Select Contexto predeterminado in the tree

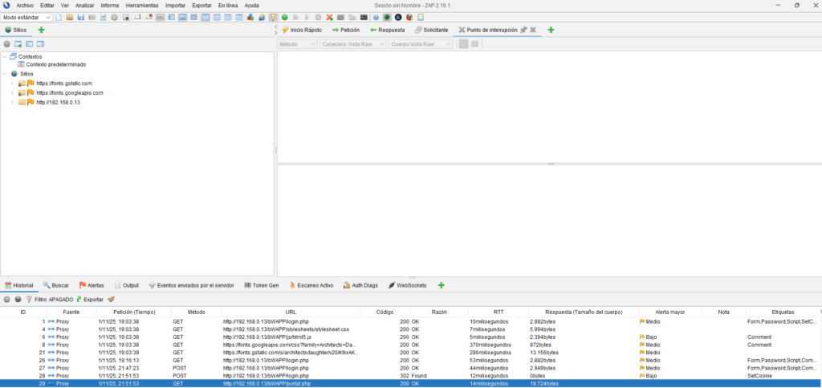[x=55, y=64]
